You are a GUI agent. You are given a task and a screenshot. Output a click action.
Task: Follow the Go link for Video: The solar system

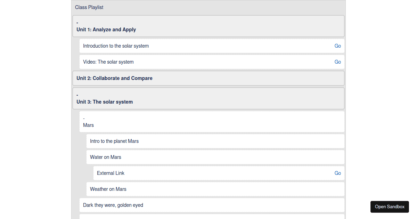click(337, 62)
